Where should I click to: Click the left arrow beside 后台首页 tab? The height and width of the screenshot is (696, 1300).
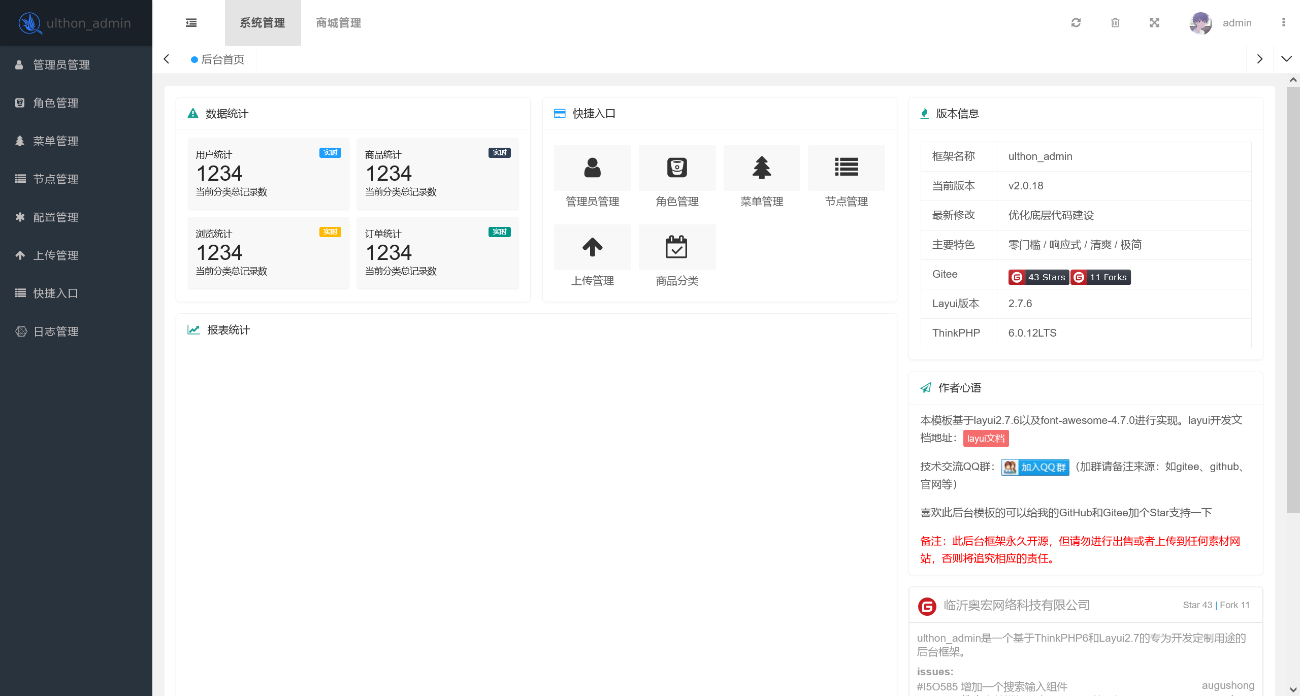166,59
